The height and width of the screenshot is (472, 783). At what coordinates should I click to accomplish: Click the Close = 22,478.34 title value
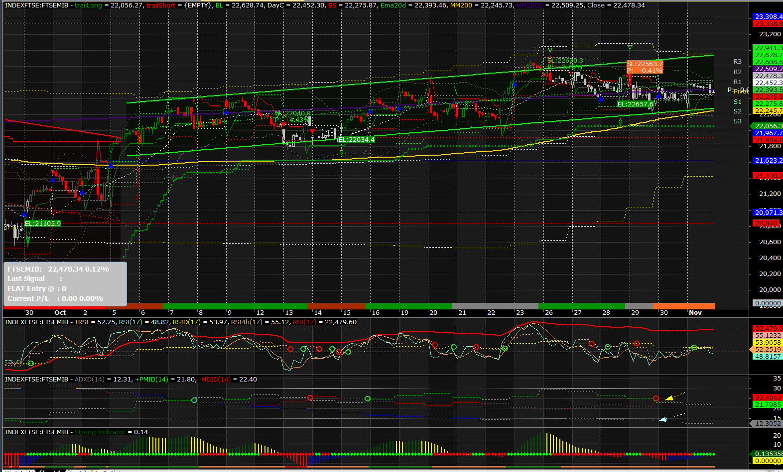point(616,5)
